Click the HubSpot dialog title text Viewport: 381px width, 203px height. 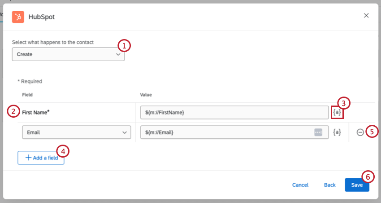point(42,17)
